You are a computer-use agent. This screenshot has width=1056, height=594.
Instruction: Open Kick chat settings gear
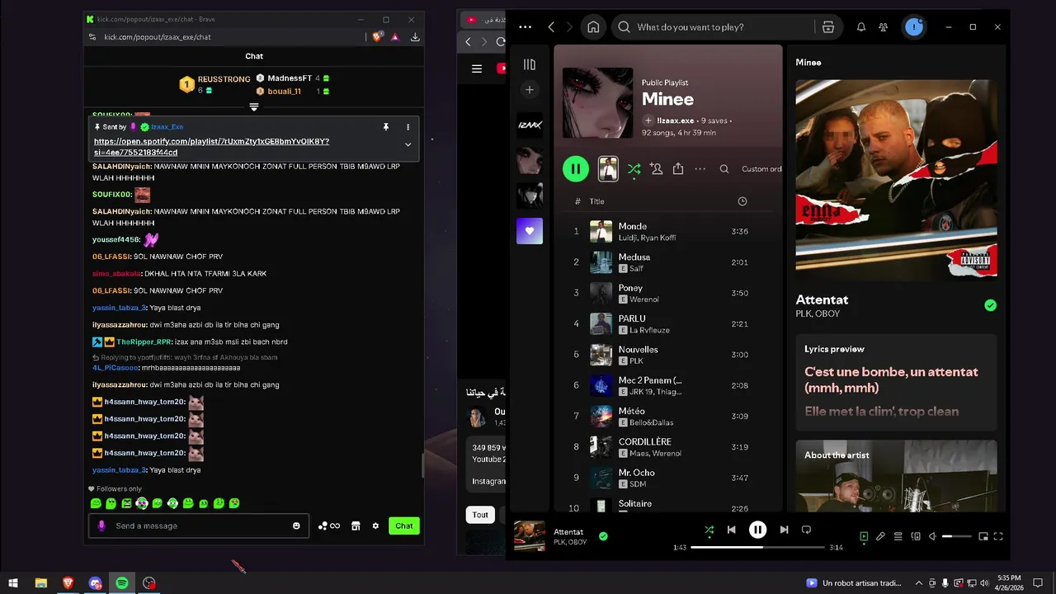click(x=375, y=526)
